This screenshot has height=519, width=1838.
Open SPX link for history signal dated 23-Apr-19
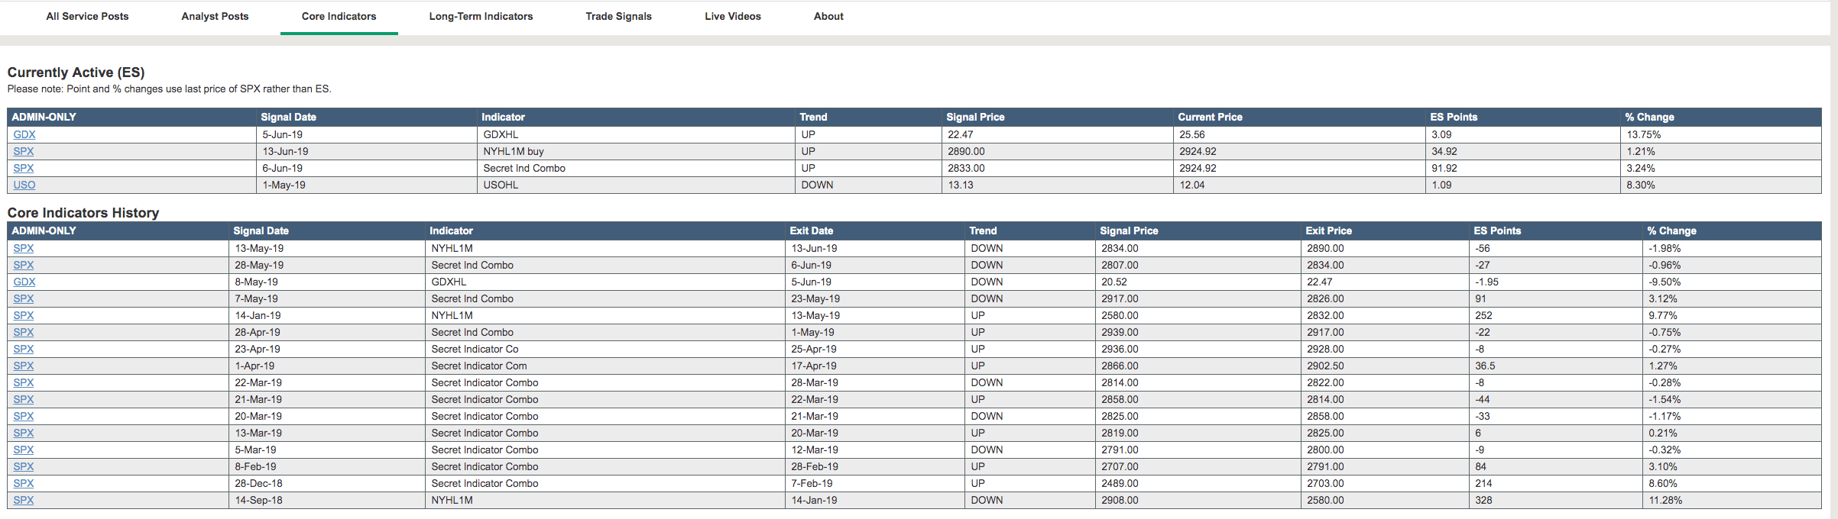[x=24, y=349]
